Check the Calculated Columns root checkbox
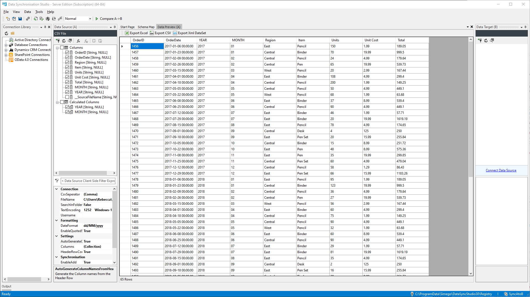The image size is (530, 297). 62,102
